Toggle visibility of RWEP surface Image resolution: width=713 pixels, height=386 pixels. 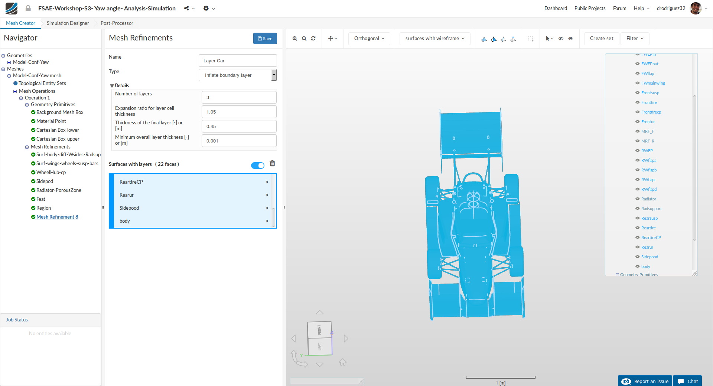click(x=637, y=151)
